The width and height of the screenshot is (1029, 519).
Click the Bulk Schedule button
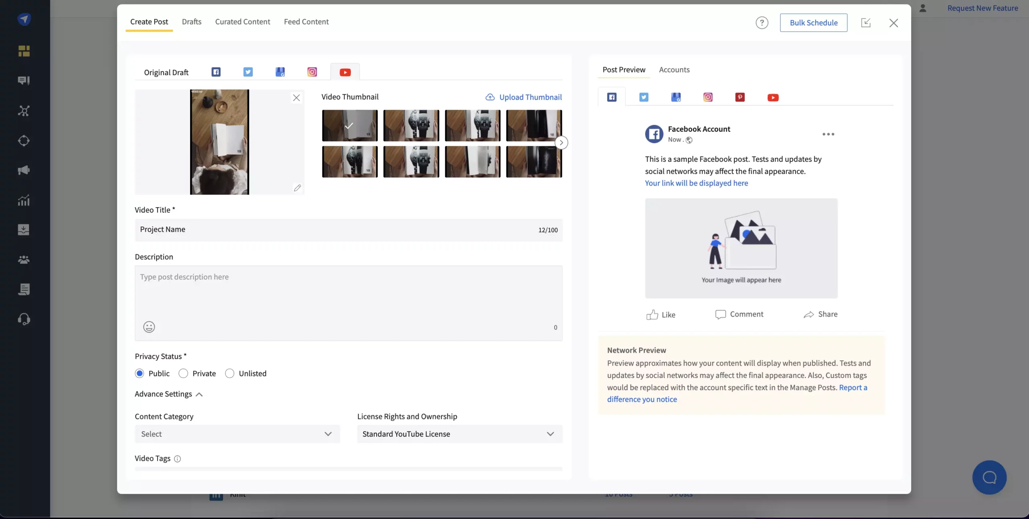[814, 23]
